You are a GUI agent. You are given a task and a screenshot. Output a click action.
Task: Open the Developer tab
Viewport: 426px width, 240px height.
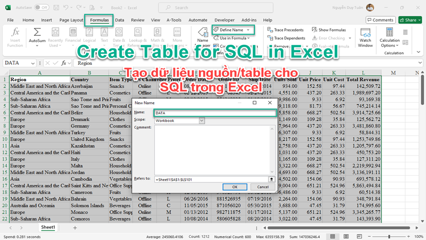(225, 20)
